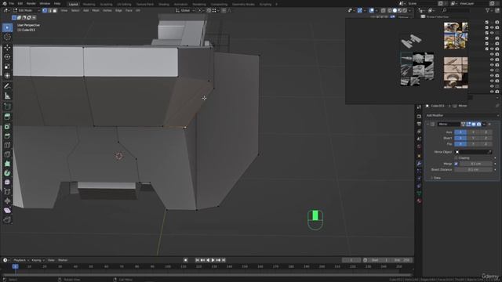Viewport: 502px width, 282px height.
Task: Open the viewport shading options dropdown
Action: pyautogui.click(x=409, y=10)
